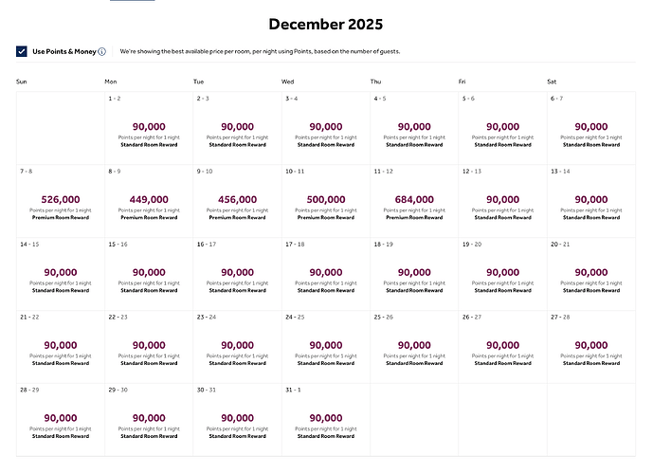Pick the 526,000 points night December 7 - 8
This screenshot has height=473, width=653.
coord(60,201)
